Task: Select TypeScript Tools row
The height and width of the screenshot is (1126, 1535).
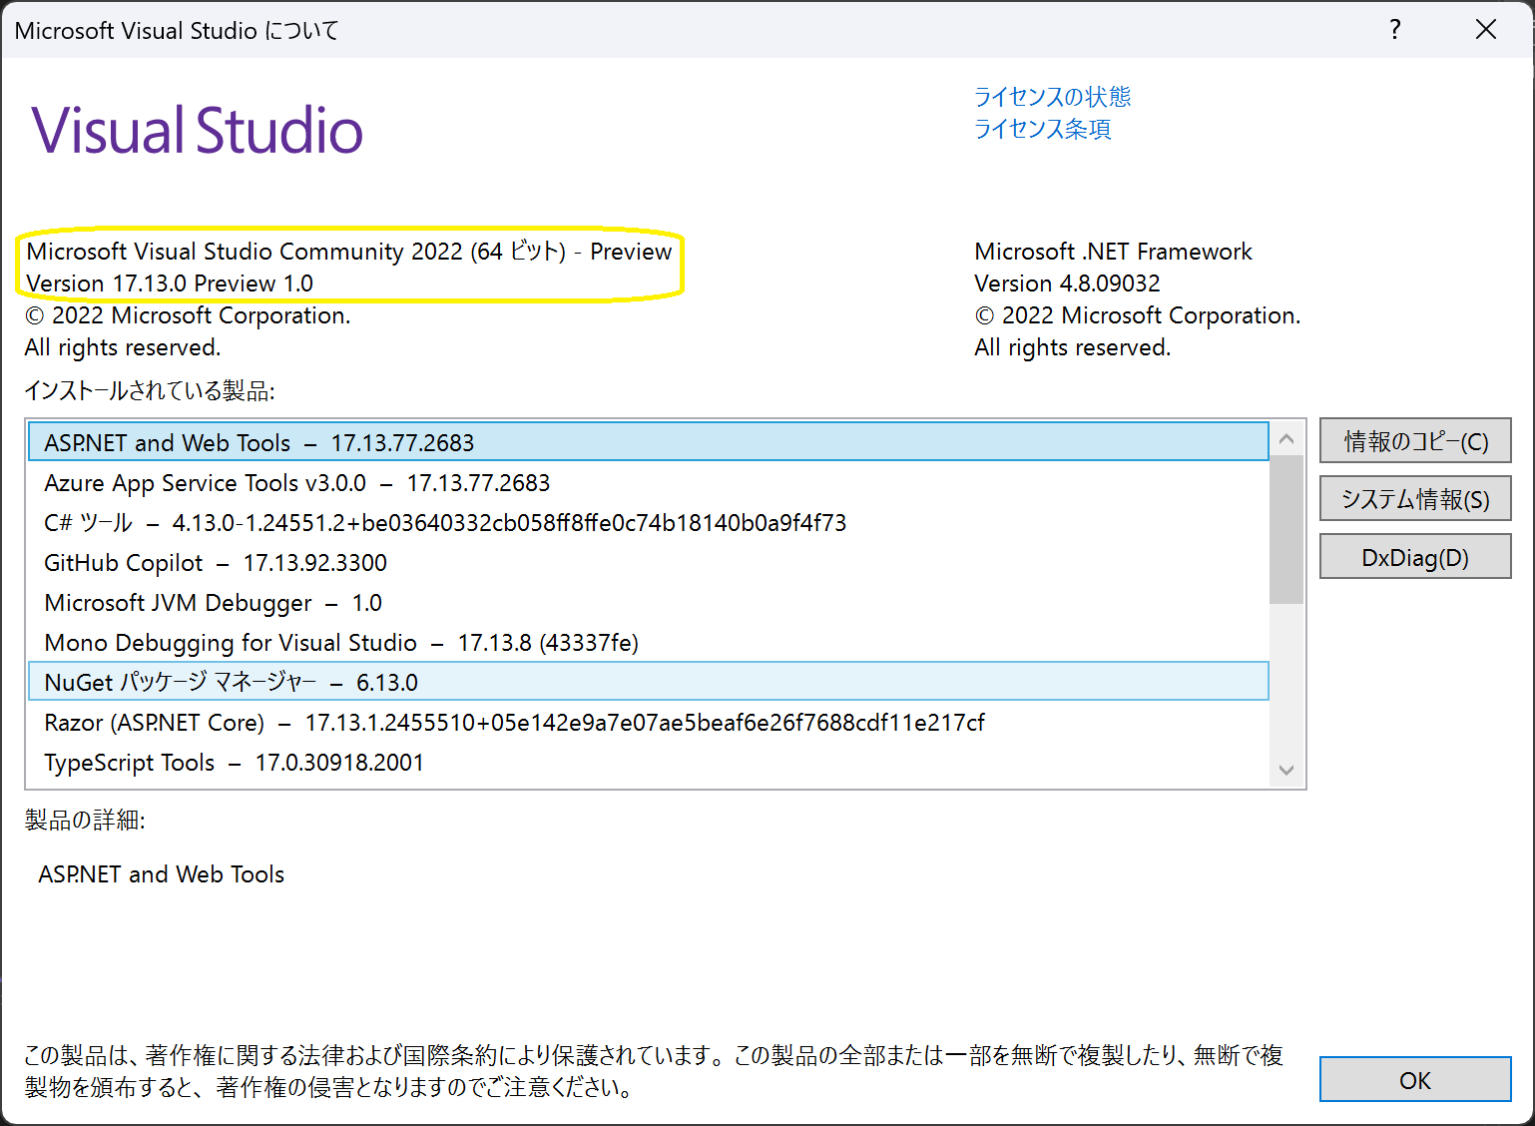Action: 649,762
